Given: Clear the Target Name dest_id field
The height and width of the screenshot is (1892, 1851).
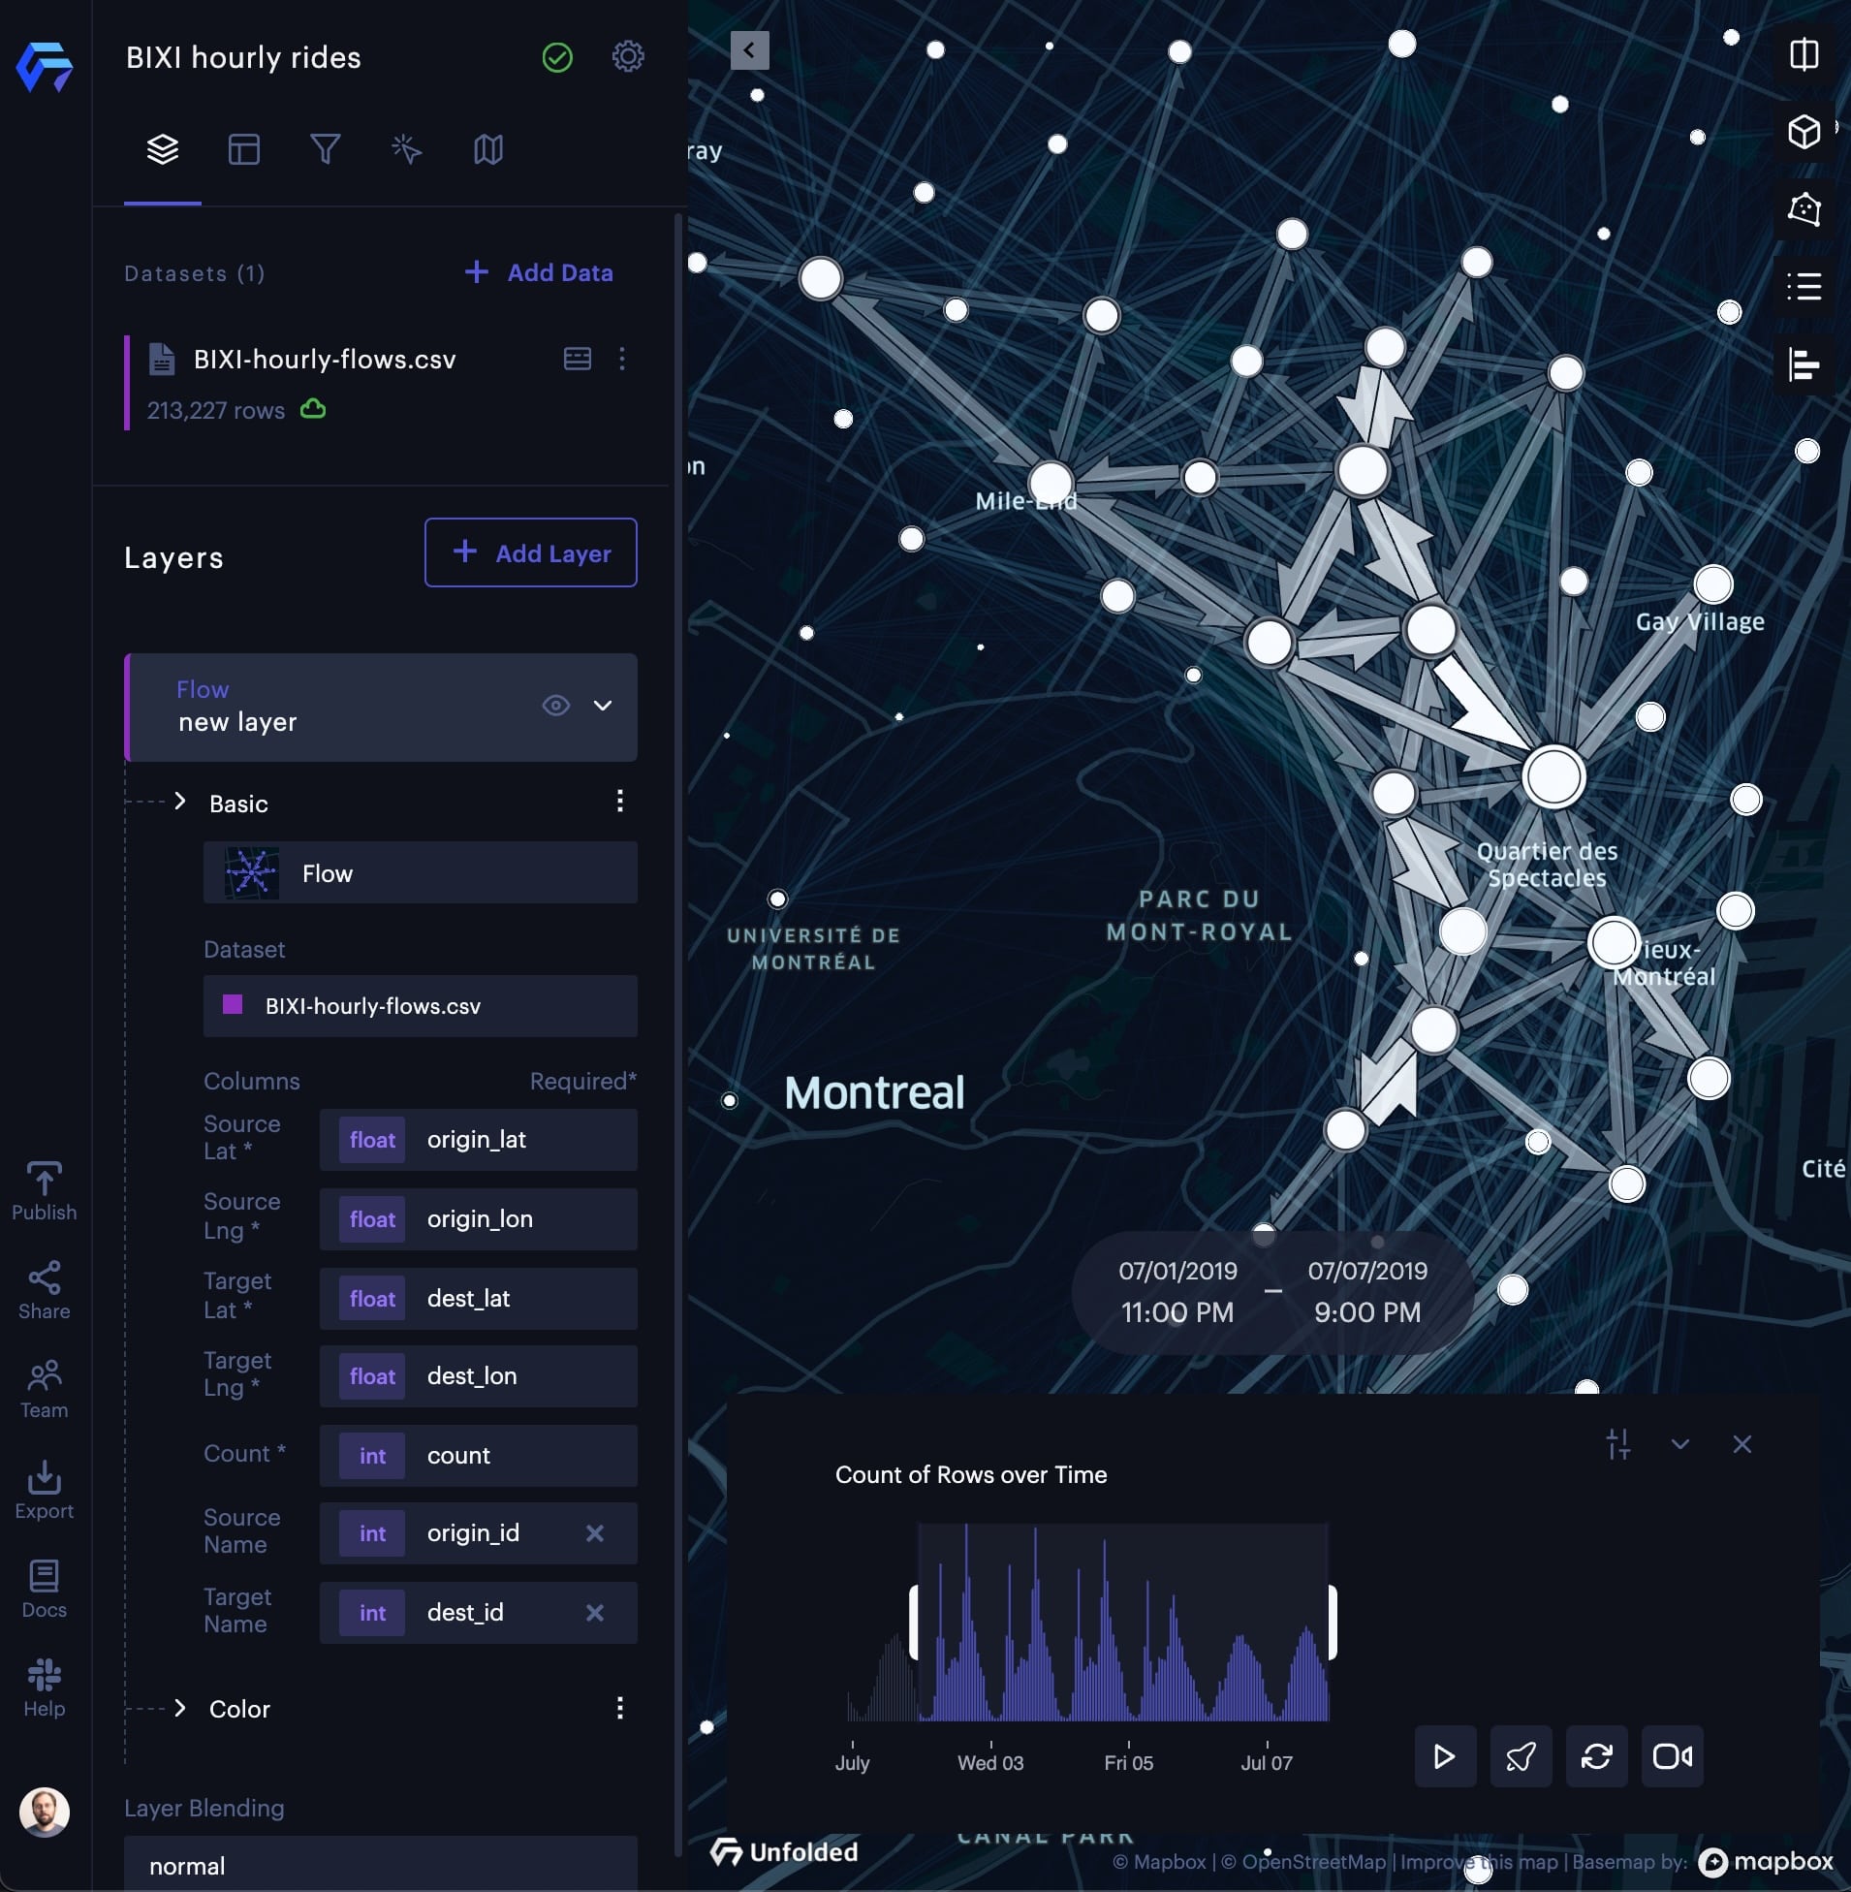Looking at the screenshot, I should click(x=595, y=1613).
